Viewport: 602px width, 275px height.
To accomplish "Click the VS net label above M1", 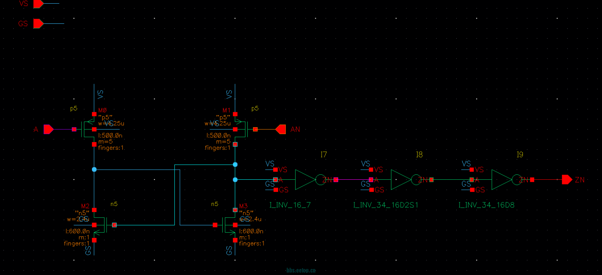I will 229,94.
